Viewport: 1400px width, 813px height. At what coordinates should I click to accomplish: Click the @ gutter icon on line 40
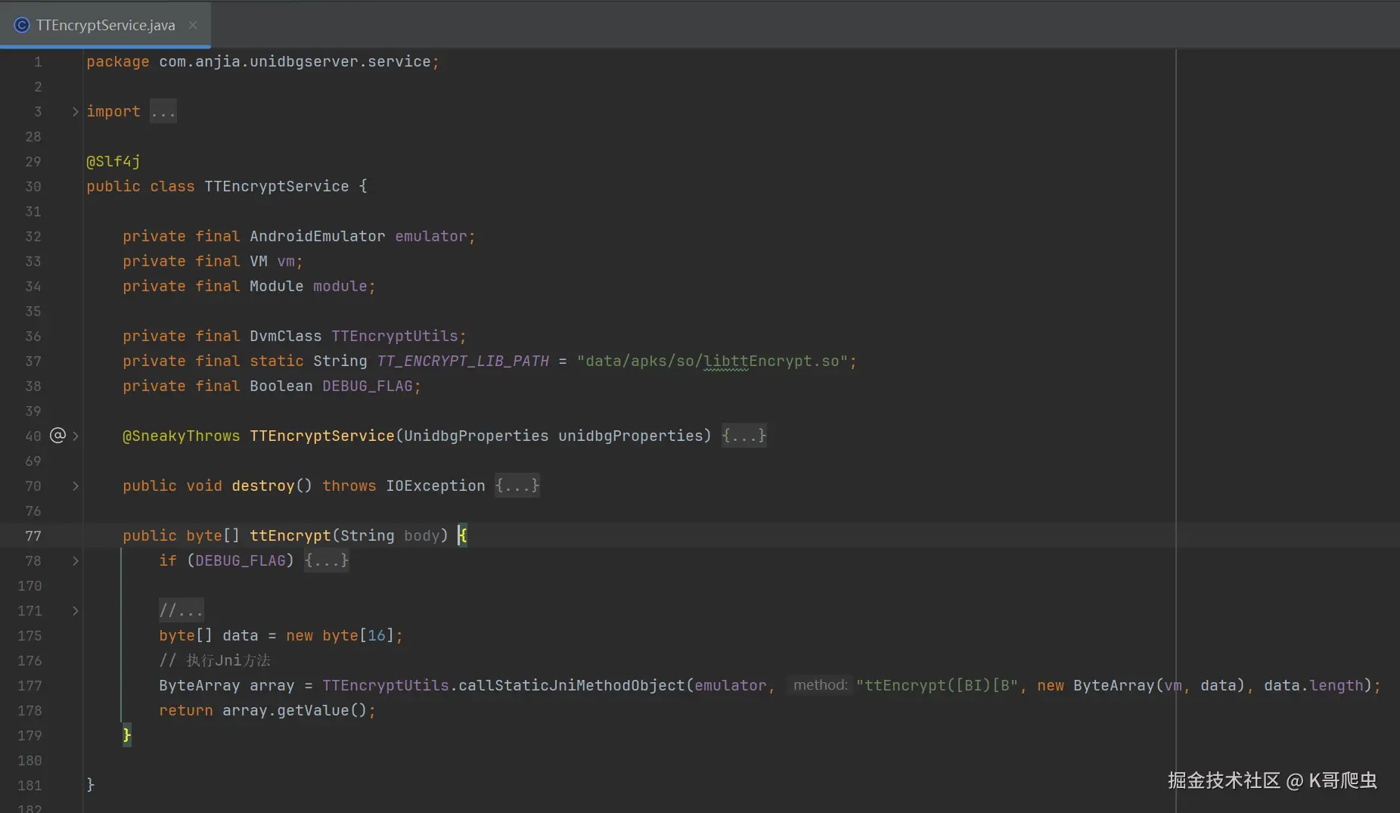pyautogui.click(x=57, y=435)
